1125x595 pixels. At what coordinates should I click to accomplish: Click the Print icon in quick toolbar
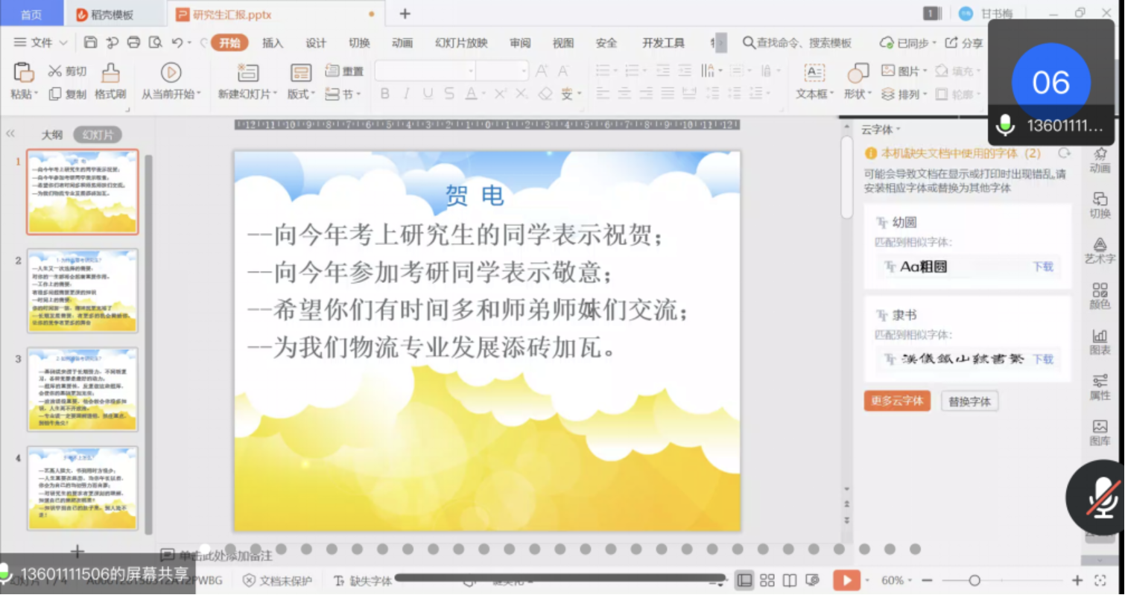pyautogui.click(x=133, y=42)
